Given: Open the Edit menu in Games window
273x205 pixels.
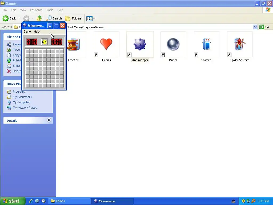Looking at the screenshot, I should pyautogui.click(x=13, y=10).
